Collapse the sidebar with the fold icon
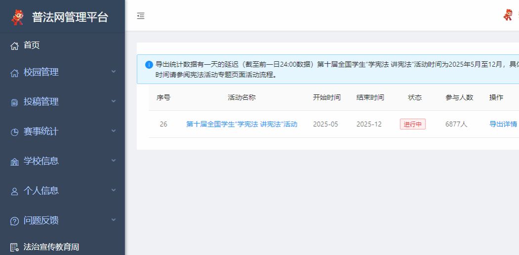Screen dimensions: 519x255 pos(141,16)
